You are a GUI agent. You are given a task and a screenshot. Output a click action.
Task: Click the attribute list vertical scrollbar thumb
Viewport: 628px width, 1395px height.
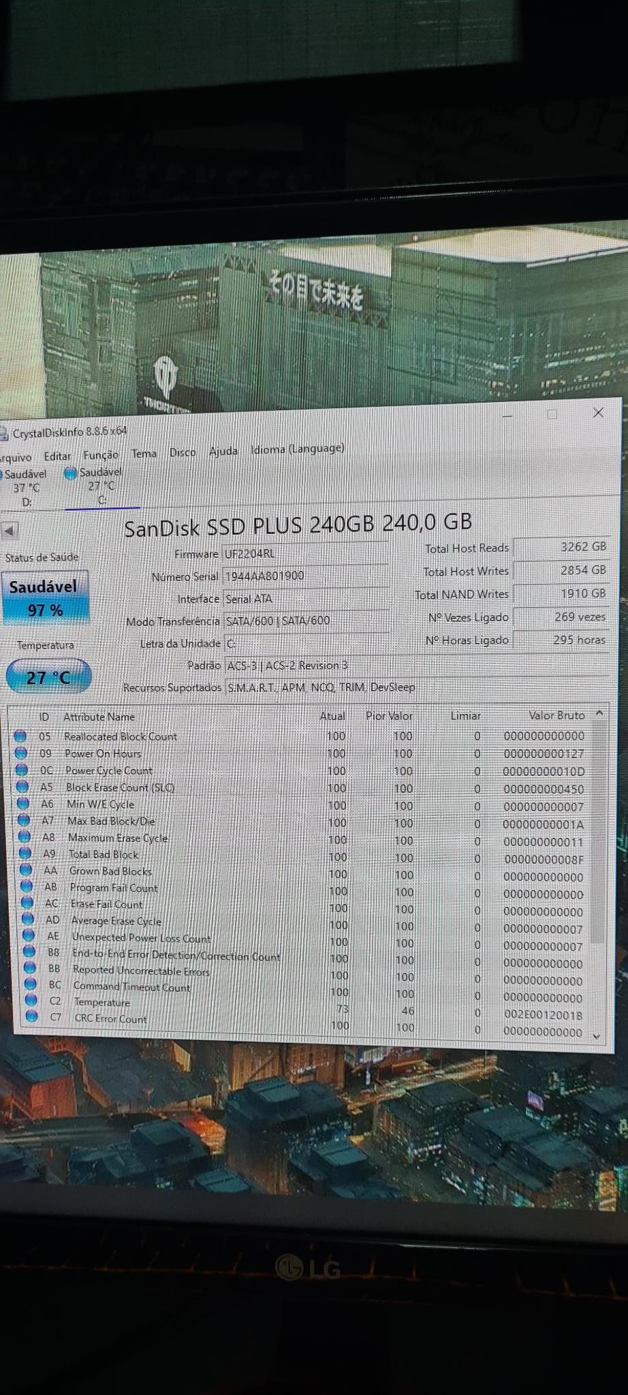tap(597, 832)
